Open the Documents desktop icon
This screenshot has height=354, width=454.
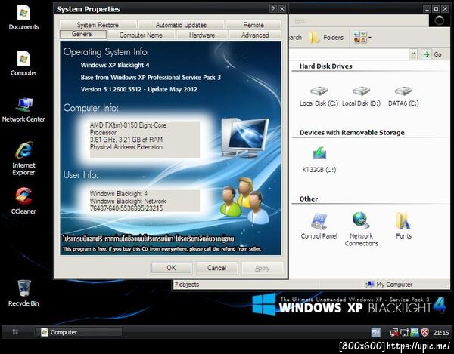23,18
